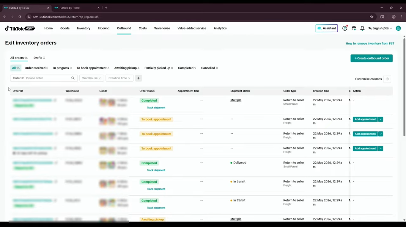Open the Value-added service menu
Image resolution: width=406 pixels, height=227 pixels.
192,28
